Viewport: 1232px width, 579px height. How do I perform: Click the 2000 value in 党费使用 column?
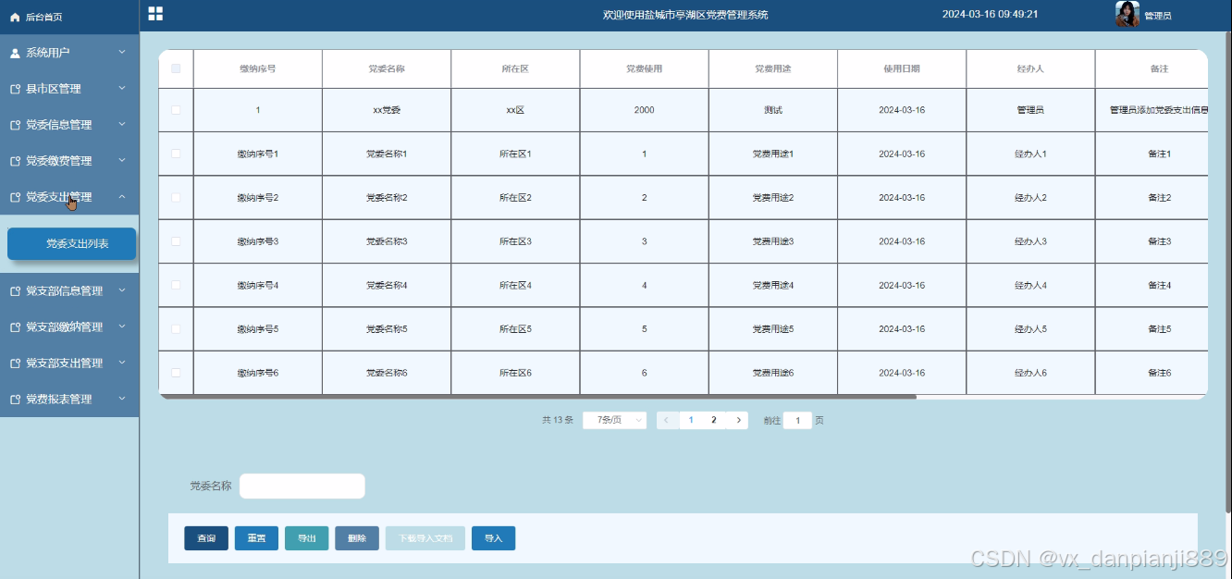coord(645,110)
